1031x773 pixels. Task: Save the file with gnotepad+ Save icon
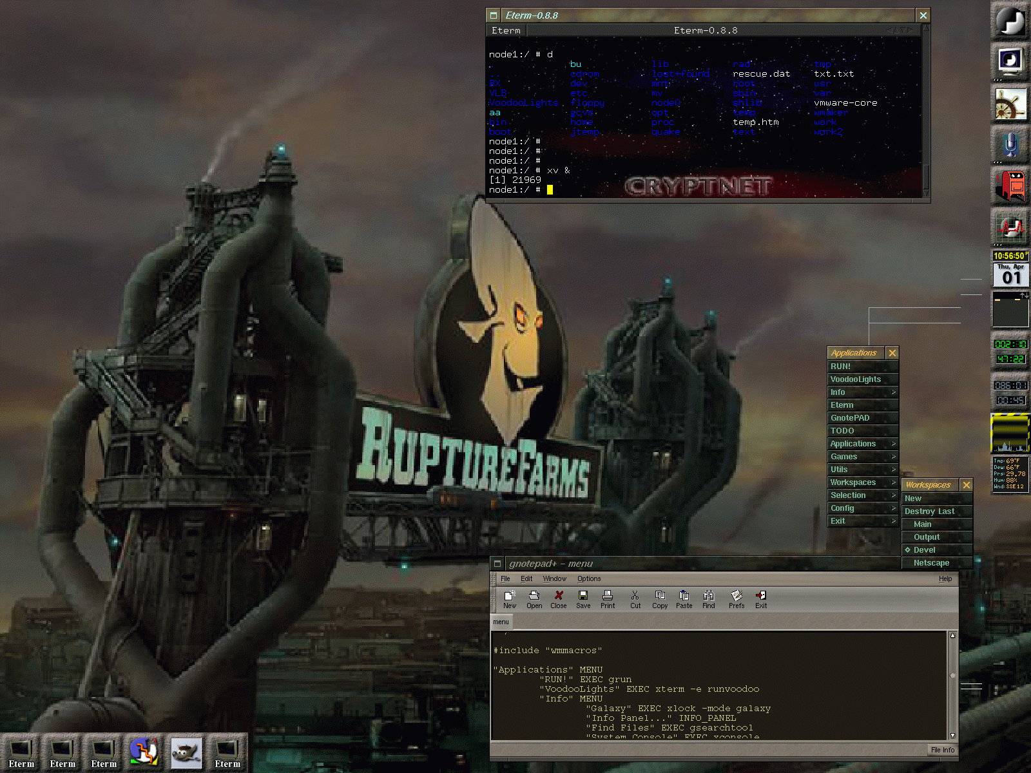coord(583,599)
